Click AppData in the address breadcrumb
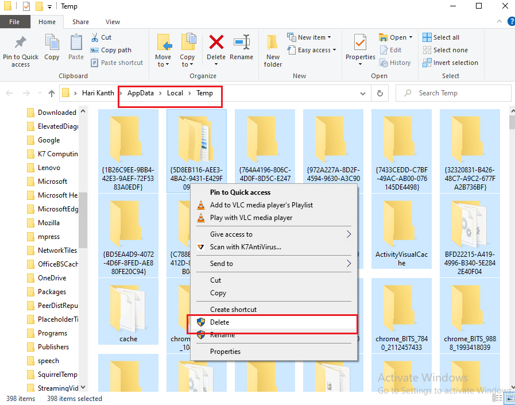Screen dimensions: 515x405 tap(141, 93)
